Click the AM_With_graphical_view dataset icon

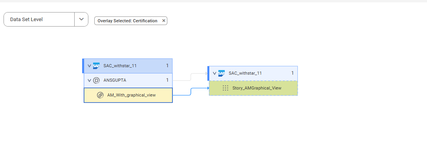100,95
